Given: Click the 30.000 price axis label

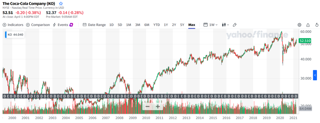Looking at the screenshot, I should click(306, 78).
